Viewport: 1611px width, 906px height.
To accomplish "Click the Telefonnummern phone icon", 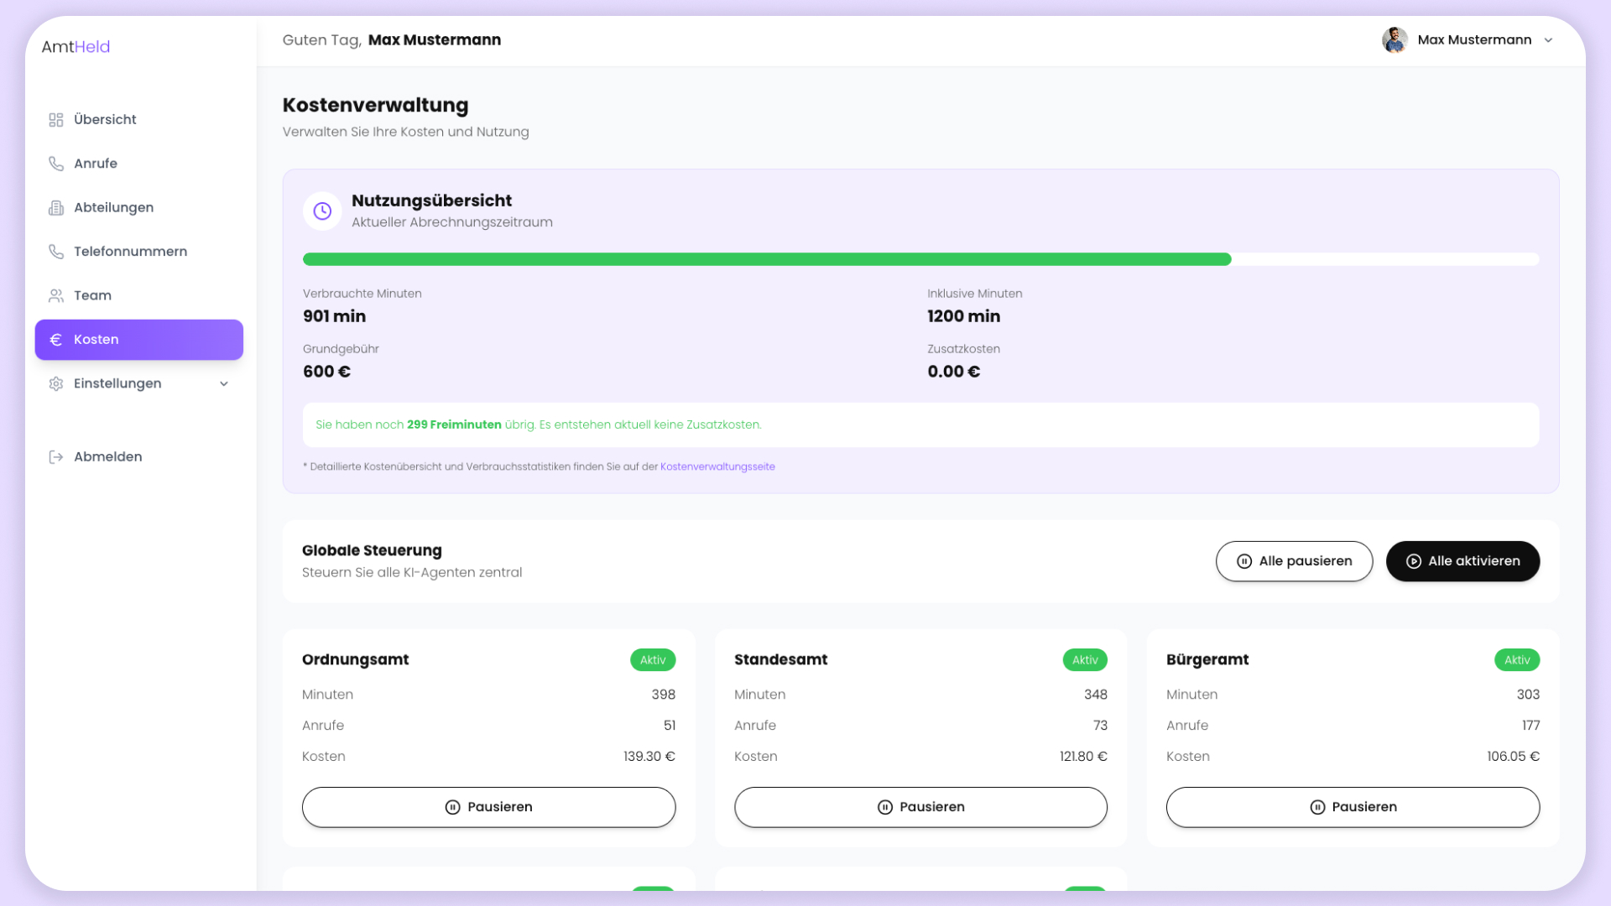I will pos(56,252).
